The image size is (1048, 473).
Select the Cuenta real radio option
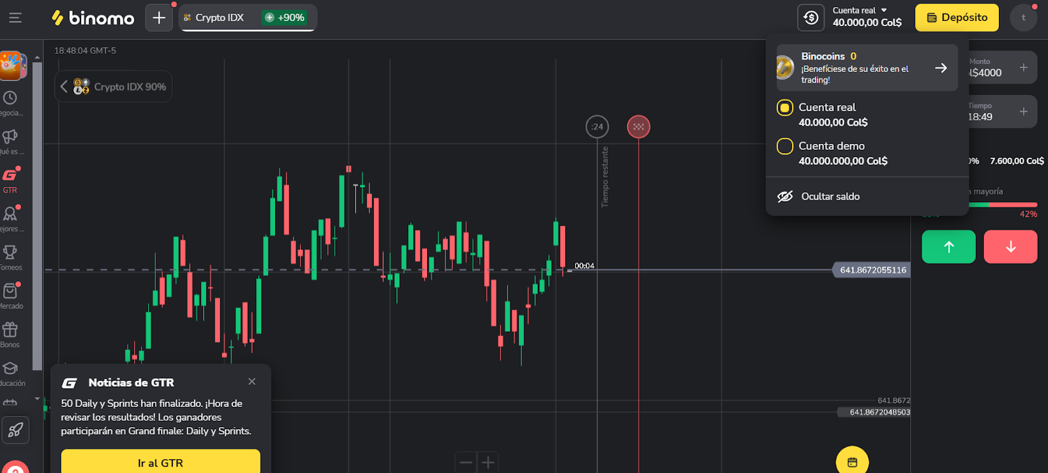(785, 108)
